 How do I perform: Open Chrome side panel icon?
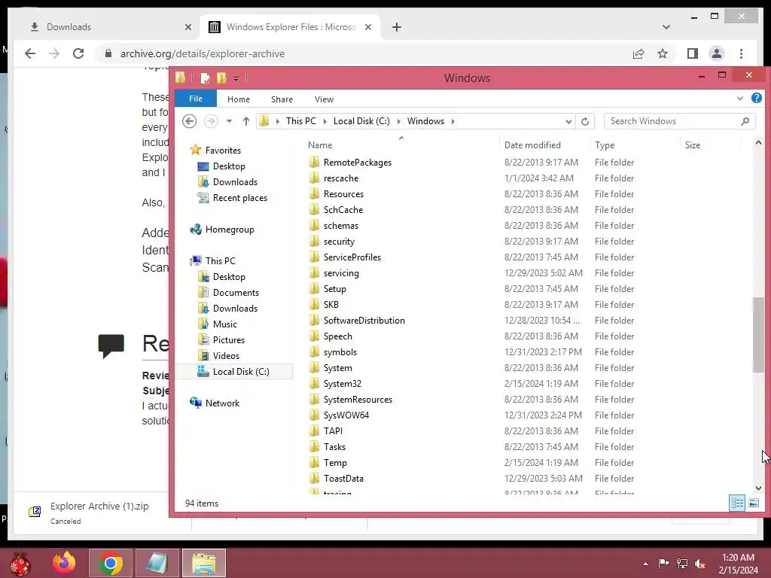[693, 53]
